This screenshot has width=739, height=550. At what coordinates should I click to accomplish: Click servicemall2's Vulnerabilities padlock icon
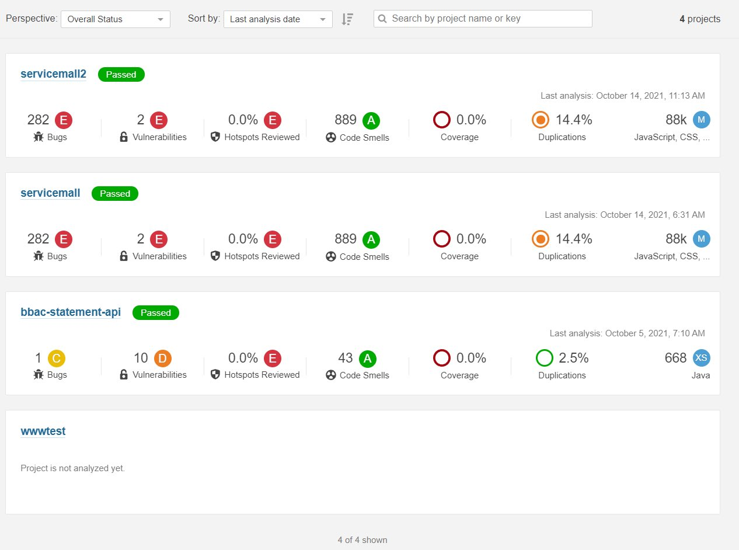point(124,137)
